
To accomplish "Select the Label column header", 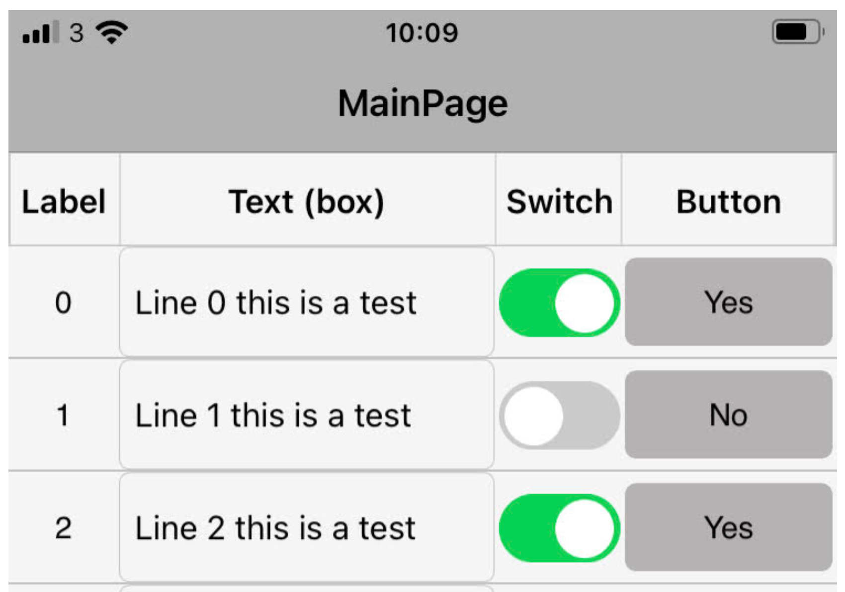I will [64, 201].
